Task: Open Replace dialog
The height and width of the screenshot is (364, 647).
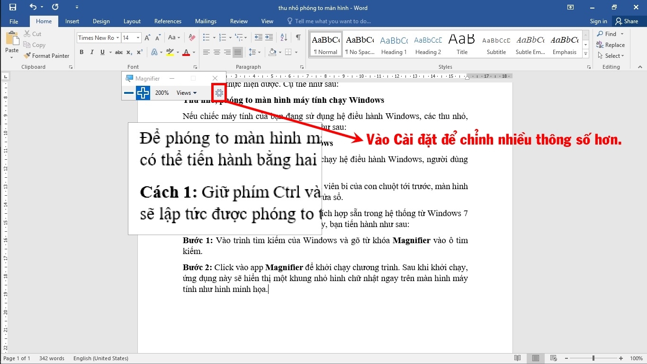Action: 611,45
